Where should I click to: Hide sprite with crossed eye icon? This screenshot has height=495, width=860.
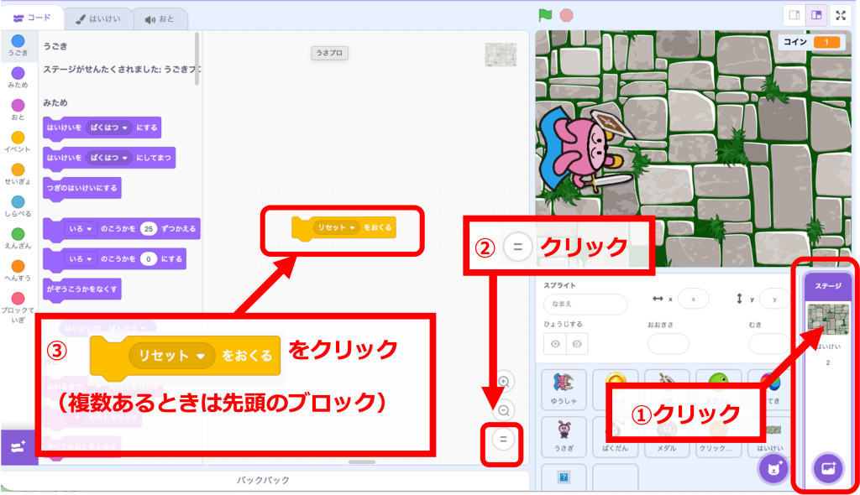click(577, 344)
